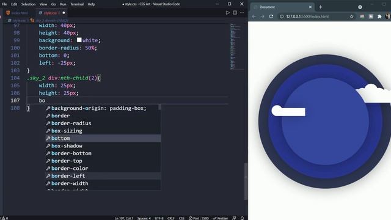Viewport: 391px width, 220px height.
Task: Select 'border-top' suggestion
Action: tap(103, 161)
